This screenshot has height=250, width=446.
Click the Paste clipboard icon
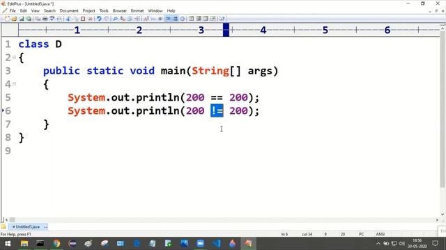pyautogui.click(x=83, y=19)
